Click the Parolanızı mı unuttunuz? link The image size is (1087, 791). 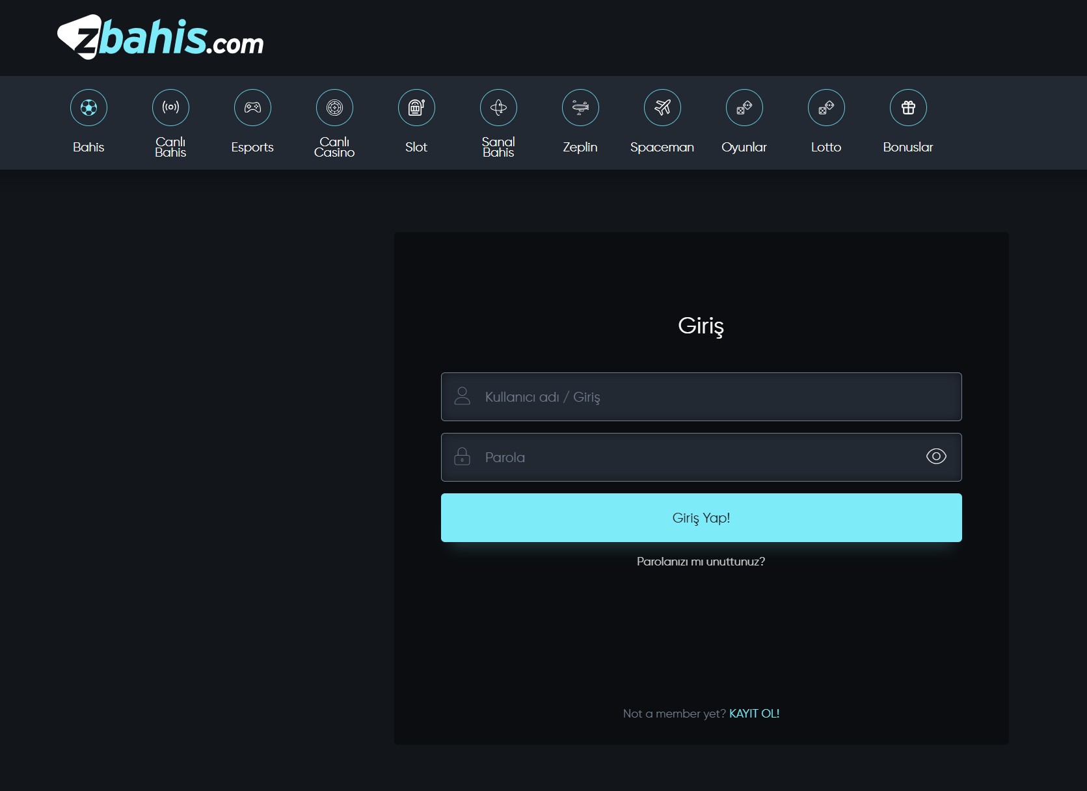tap(701, 562)
